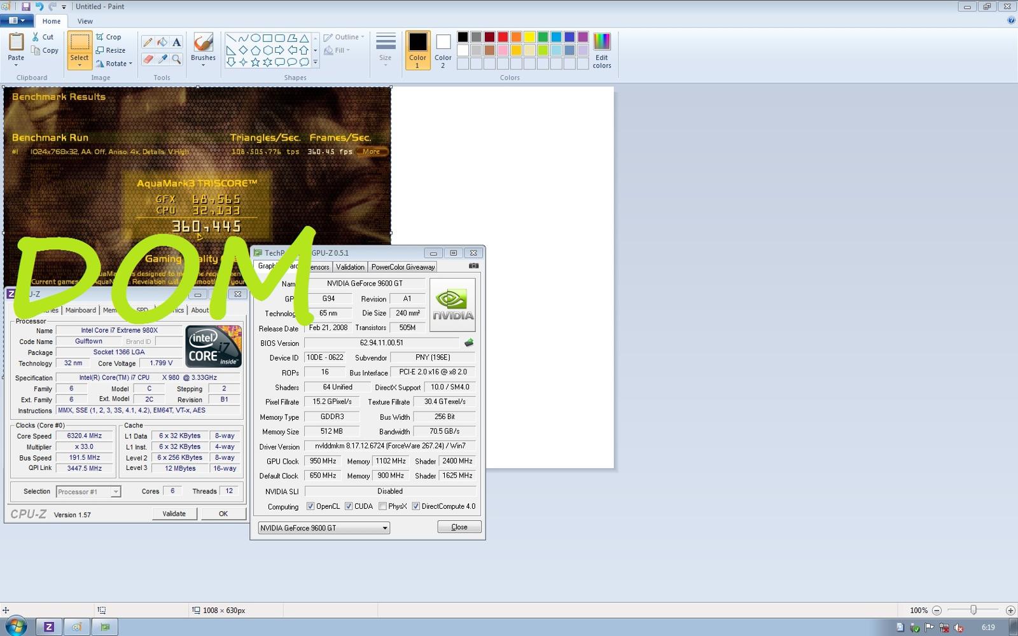Toggle the CUDA checkbox in GPU-Z
The height and width of the screenshot is (636, 1018).
click(x=349, y=506)
